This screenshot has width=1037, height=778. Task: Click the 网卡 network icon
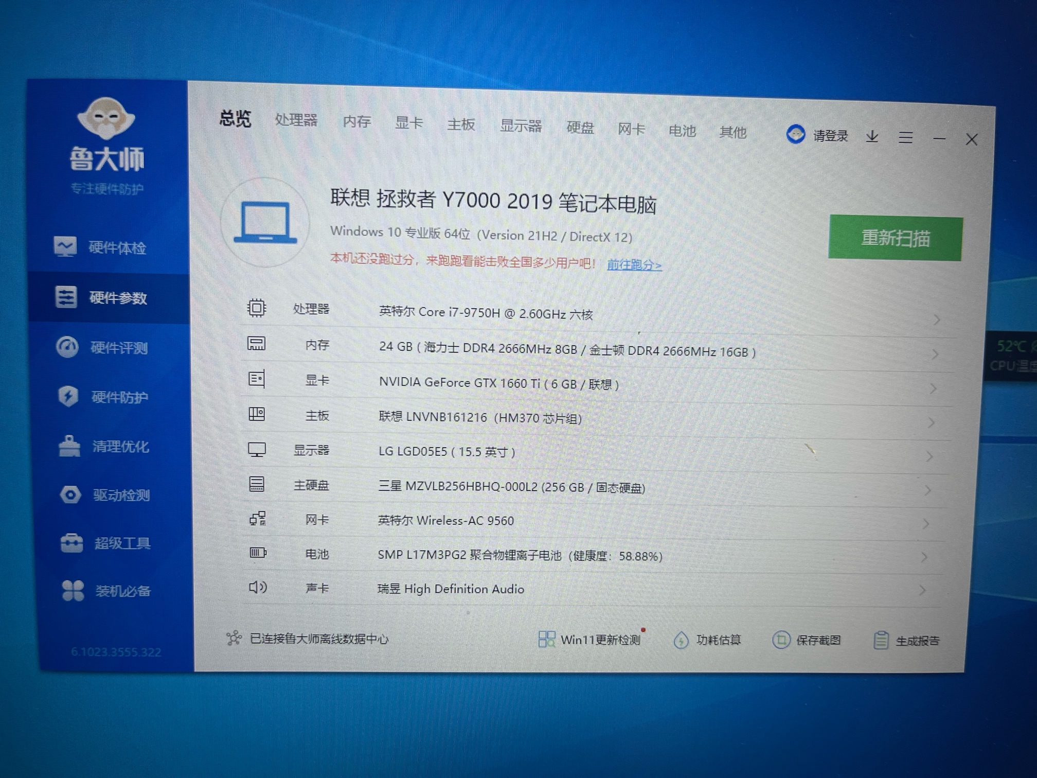coord(258,518)
